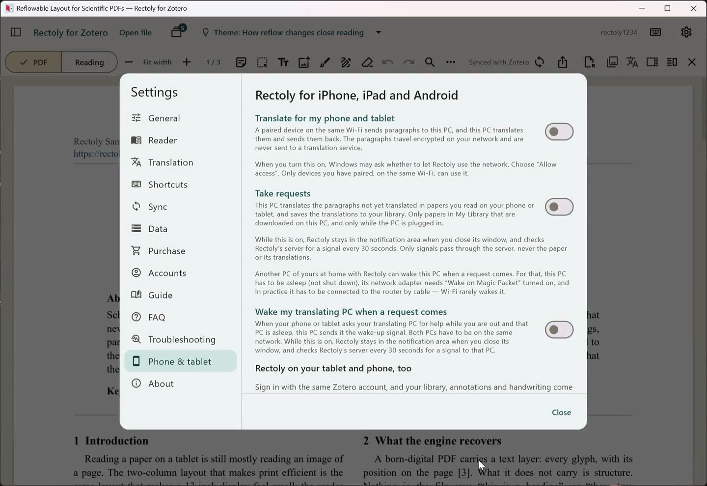Image resolution: width=707 pixels, height=486 pixels.
Task: Switch to Reading view mode
Action: 89,62
